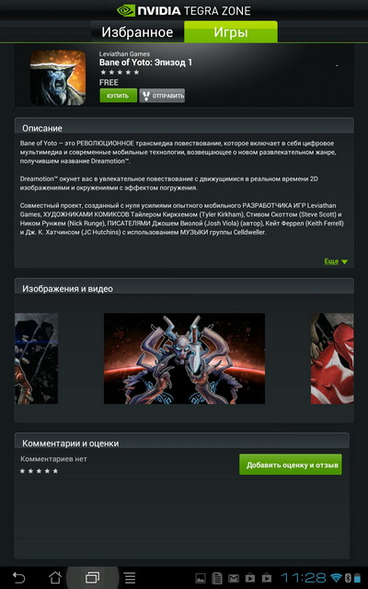Select the left partial screenshot thumbnail
The width and height of the screenshot is (368, 589).
pos(36,359)
